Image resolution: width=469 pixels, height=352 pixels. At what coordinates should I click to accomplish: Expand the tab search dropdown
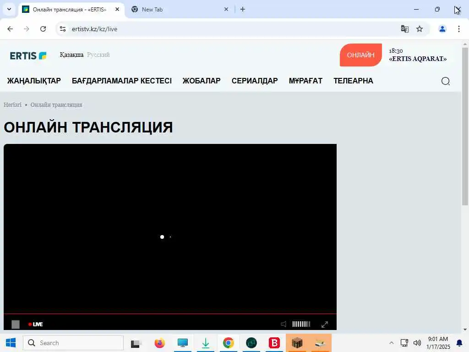(9, 9)
